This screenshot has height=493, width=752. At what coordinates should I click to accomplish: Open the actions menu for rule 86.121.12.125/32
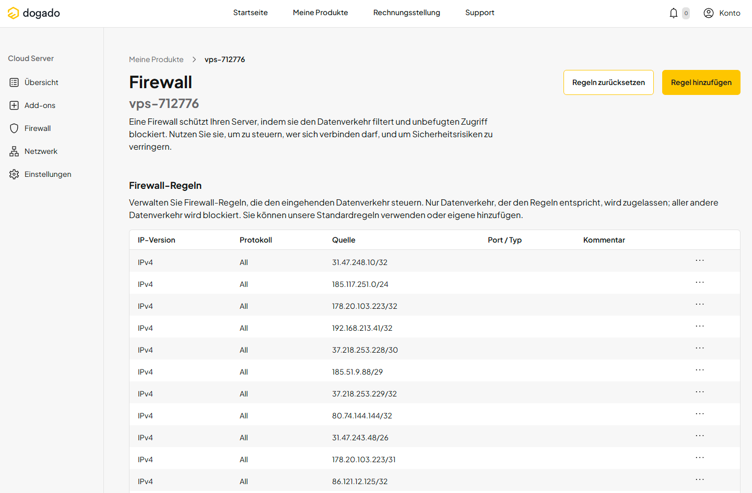coord(700,479)
